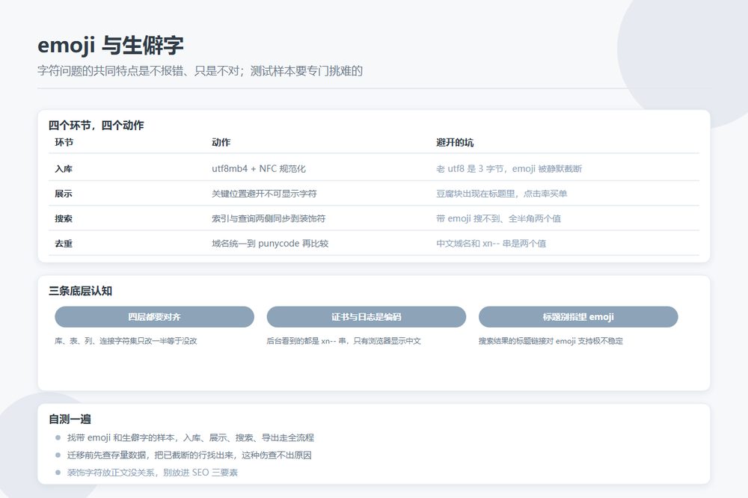Select the 入库 row label
748x498 pixels.
pyautogui.click(x=64, y=169)
